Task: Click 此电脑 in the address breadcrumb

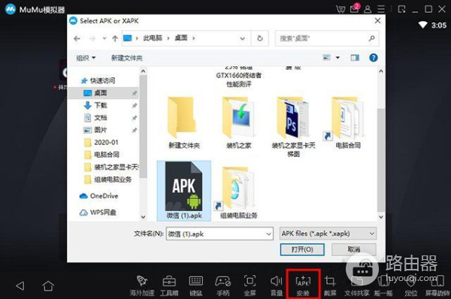Action: (153, 38)
